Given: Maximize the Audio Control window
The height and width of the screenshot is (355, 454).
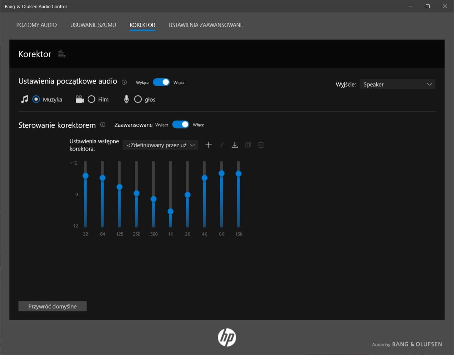Looking at the screenshot, I should [428, 6].
